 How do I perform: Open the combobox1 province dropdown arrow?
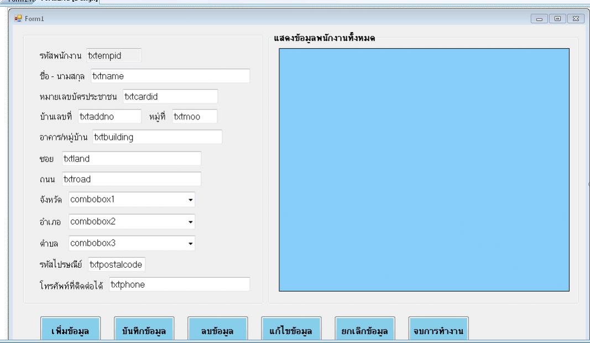pos(190,200)
